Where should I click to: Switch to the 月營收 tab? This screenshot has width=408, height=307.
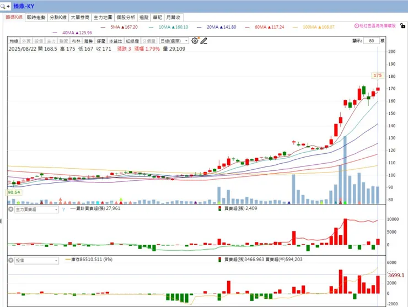(x=173, y=18)
